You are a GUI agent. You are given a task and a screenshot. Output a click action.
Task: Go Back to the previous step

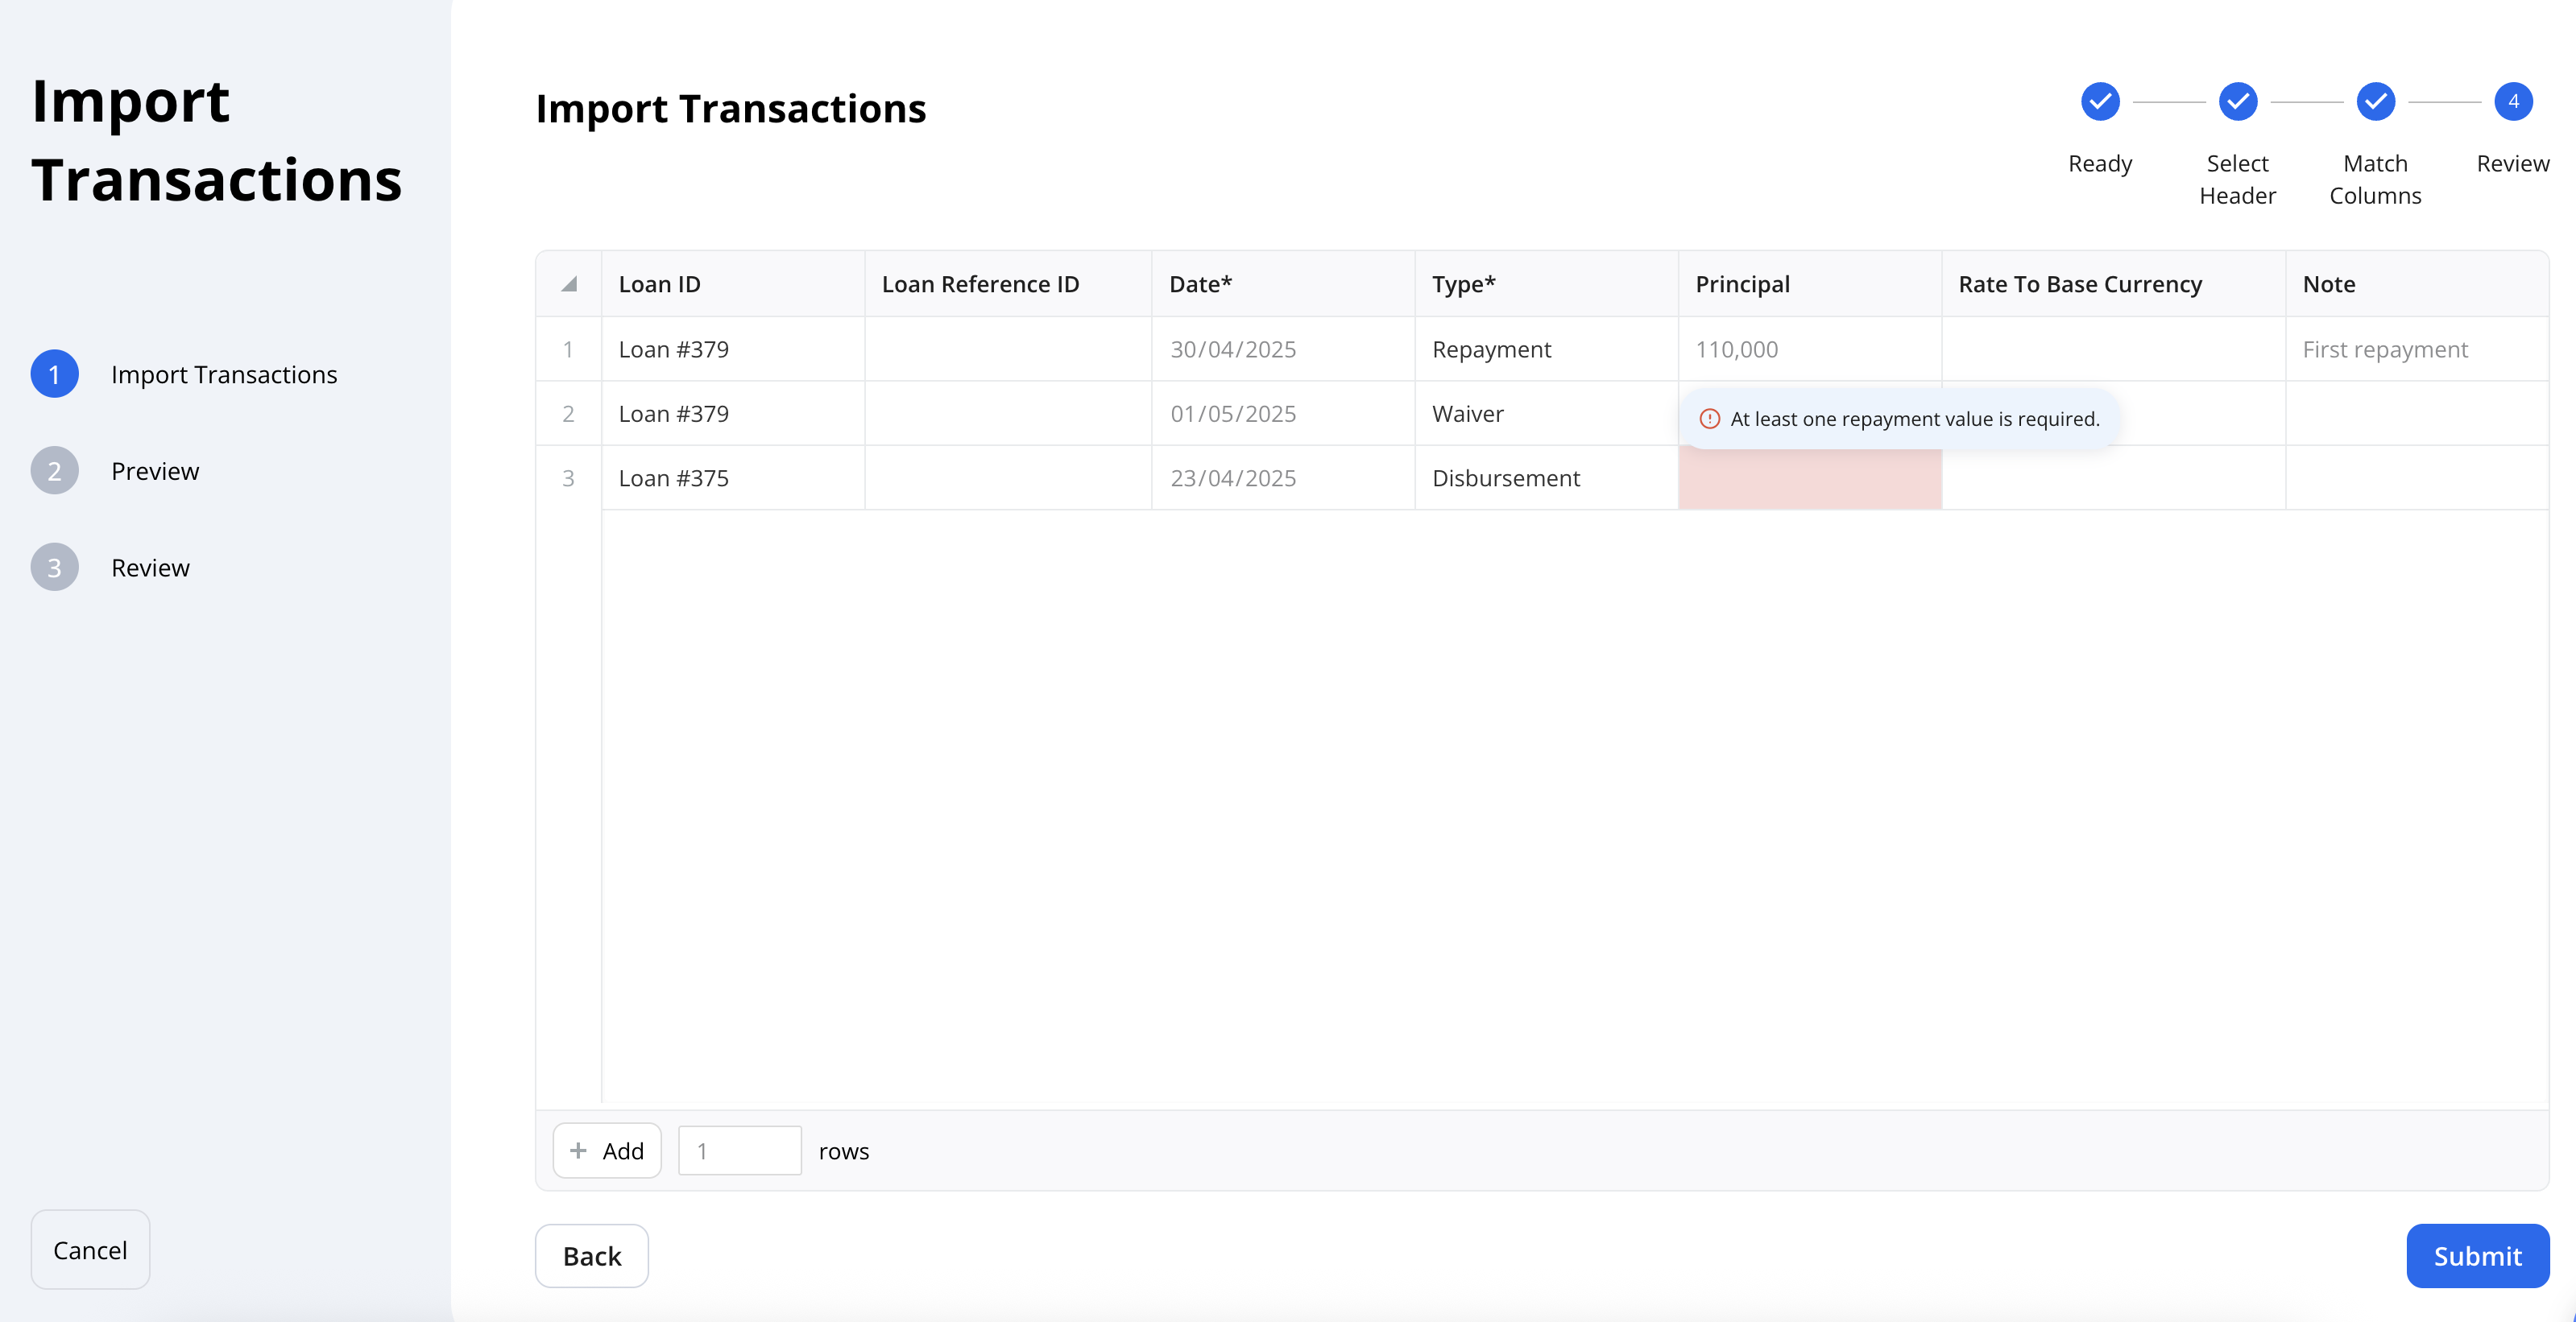point(592,1256)
